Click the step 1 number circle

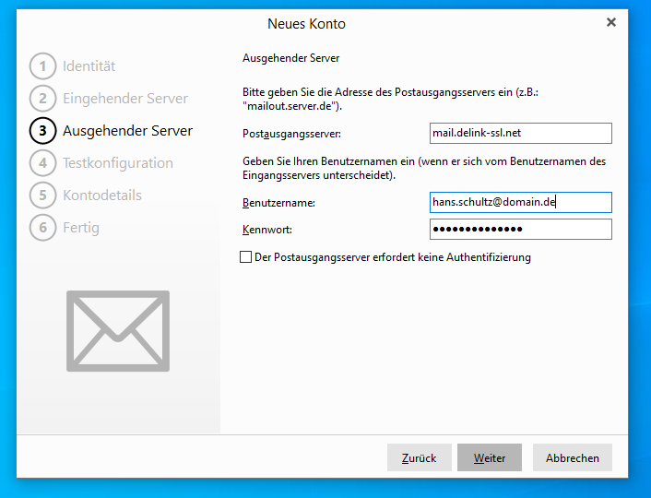[42, 66]
